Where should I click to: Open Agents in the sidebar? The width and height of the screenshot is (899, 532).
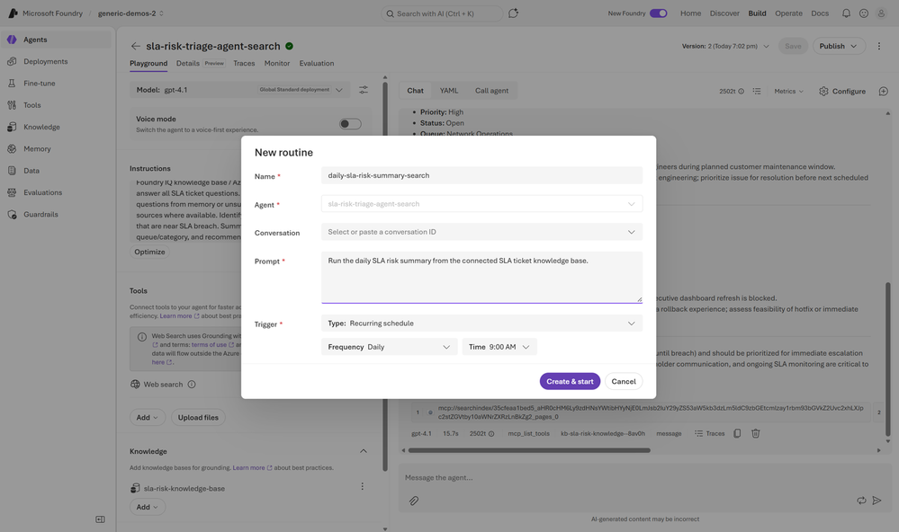(x=56, y=40)
